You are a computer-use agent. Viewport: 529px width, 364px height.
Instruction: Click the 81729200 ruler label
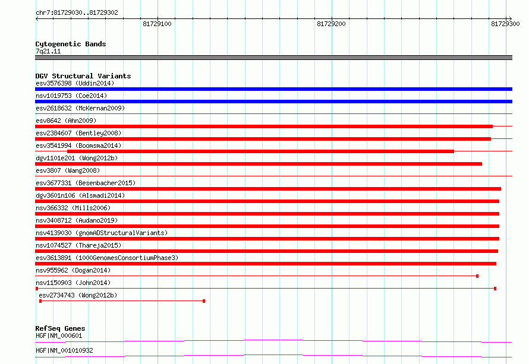(x=331, y=24)
